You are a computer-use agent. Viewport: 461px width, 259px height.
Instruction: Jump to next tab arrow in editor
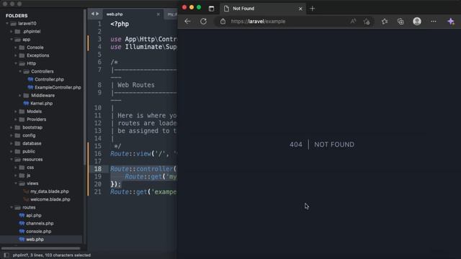coord(97,14)
